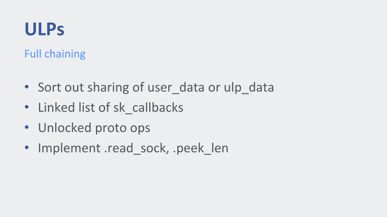Select the word ulp_data
Screen dimensions: 387x217
pyautogui.click(x=249, y=88)
